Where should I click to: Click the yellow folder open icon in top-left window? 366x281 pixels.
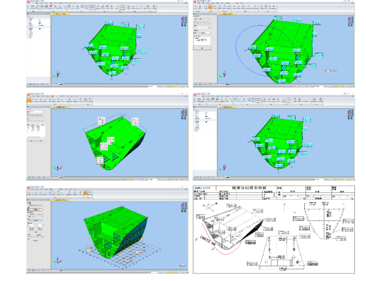pyautogui.click(x=32, y=6)
